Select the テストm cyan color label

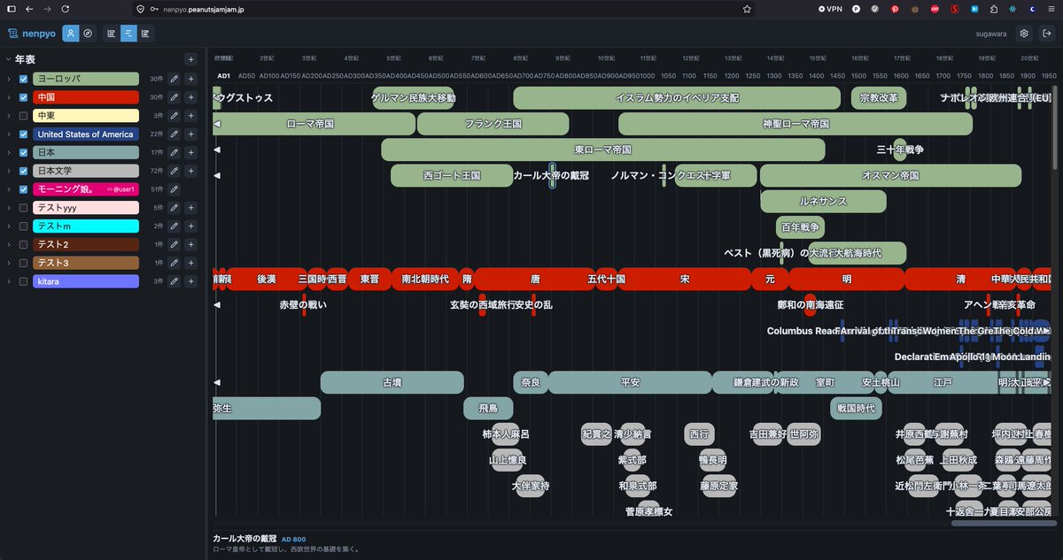[86, 226]
